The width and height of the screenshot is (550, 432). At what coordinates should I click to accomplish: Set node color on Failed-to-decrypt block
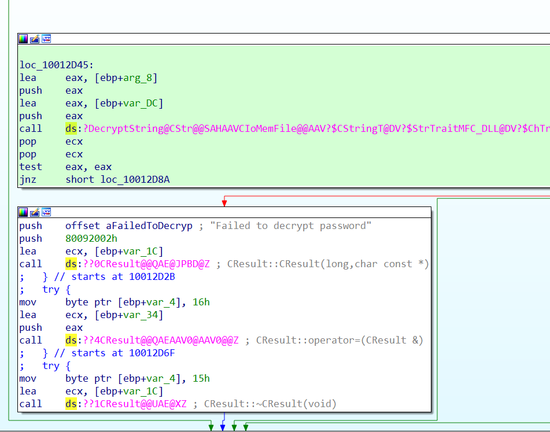click(23, 212)
